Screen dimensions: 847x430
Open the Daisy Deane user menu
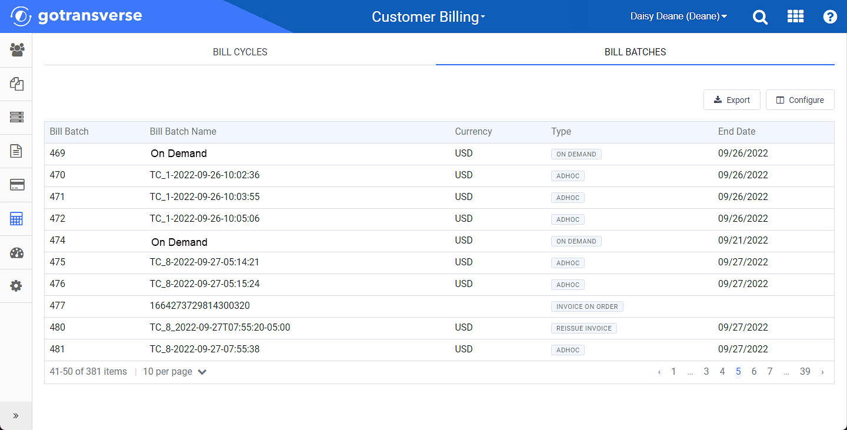click(x=678, y=16)
